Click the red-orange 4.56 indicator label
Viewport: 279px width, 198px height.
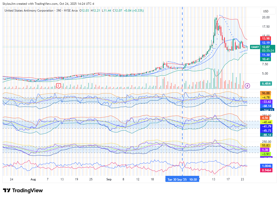pos(265,118)
